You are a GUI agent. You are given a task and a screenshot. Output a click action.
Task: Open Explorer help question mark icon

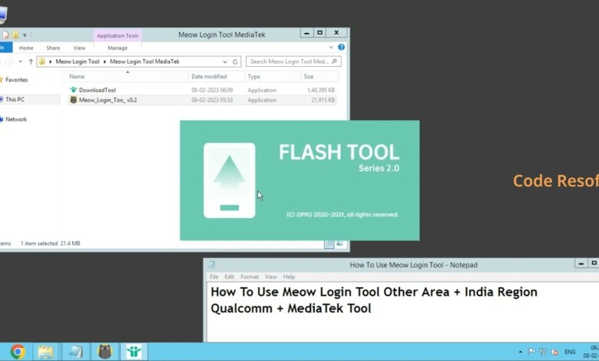tap(341, 47)
